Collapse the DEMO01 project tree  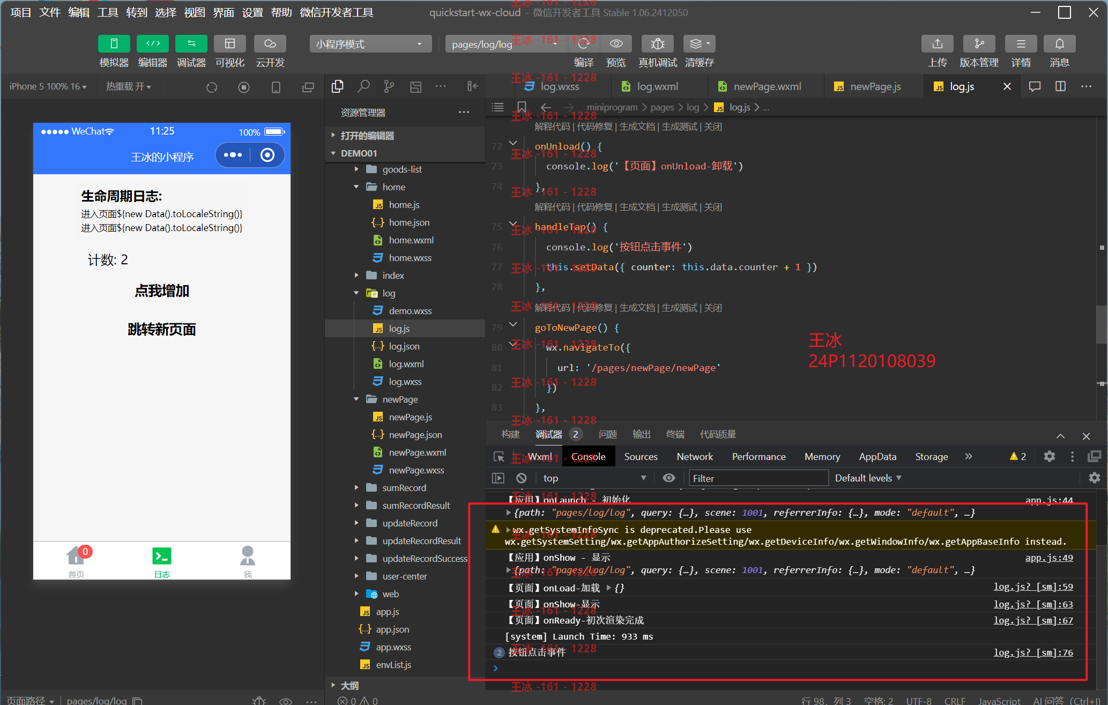(x=405, y=153)
